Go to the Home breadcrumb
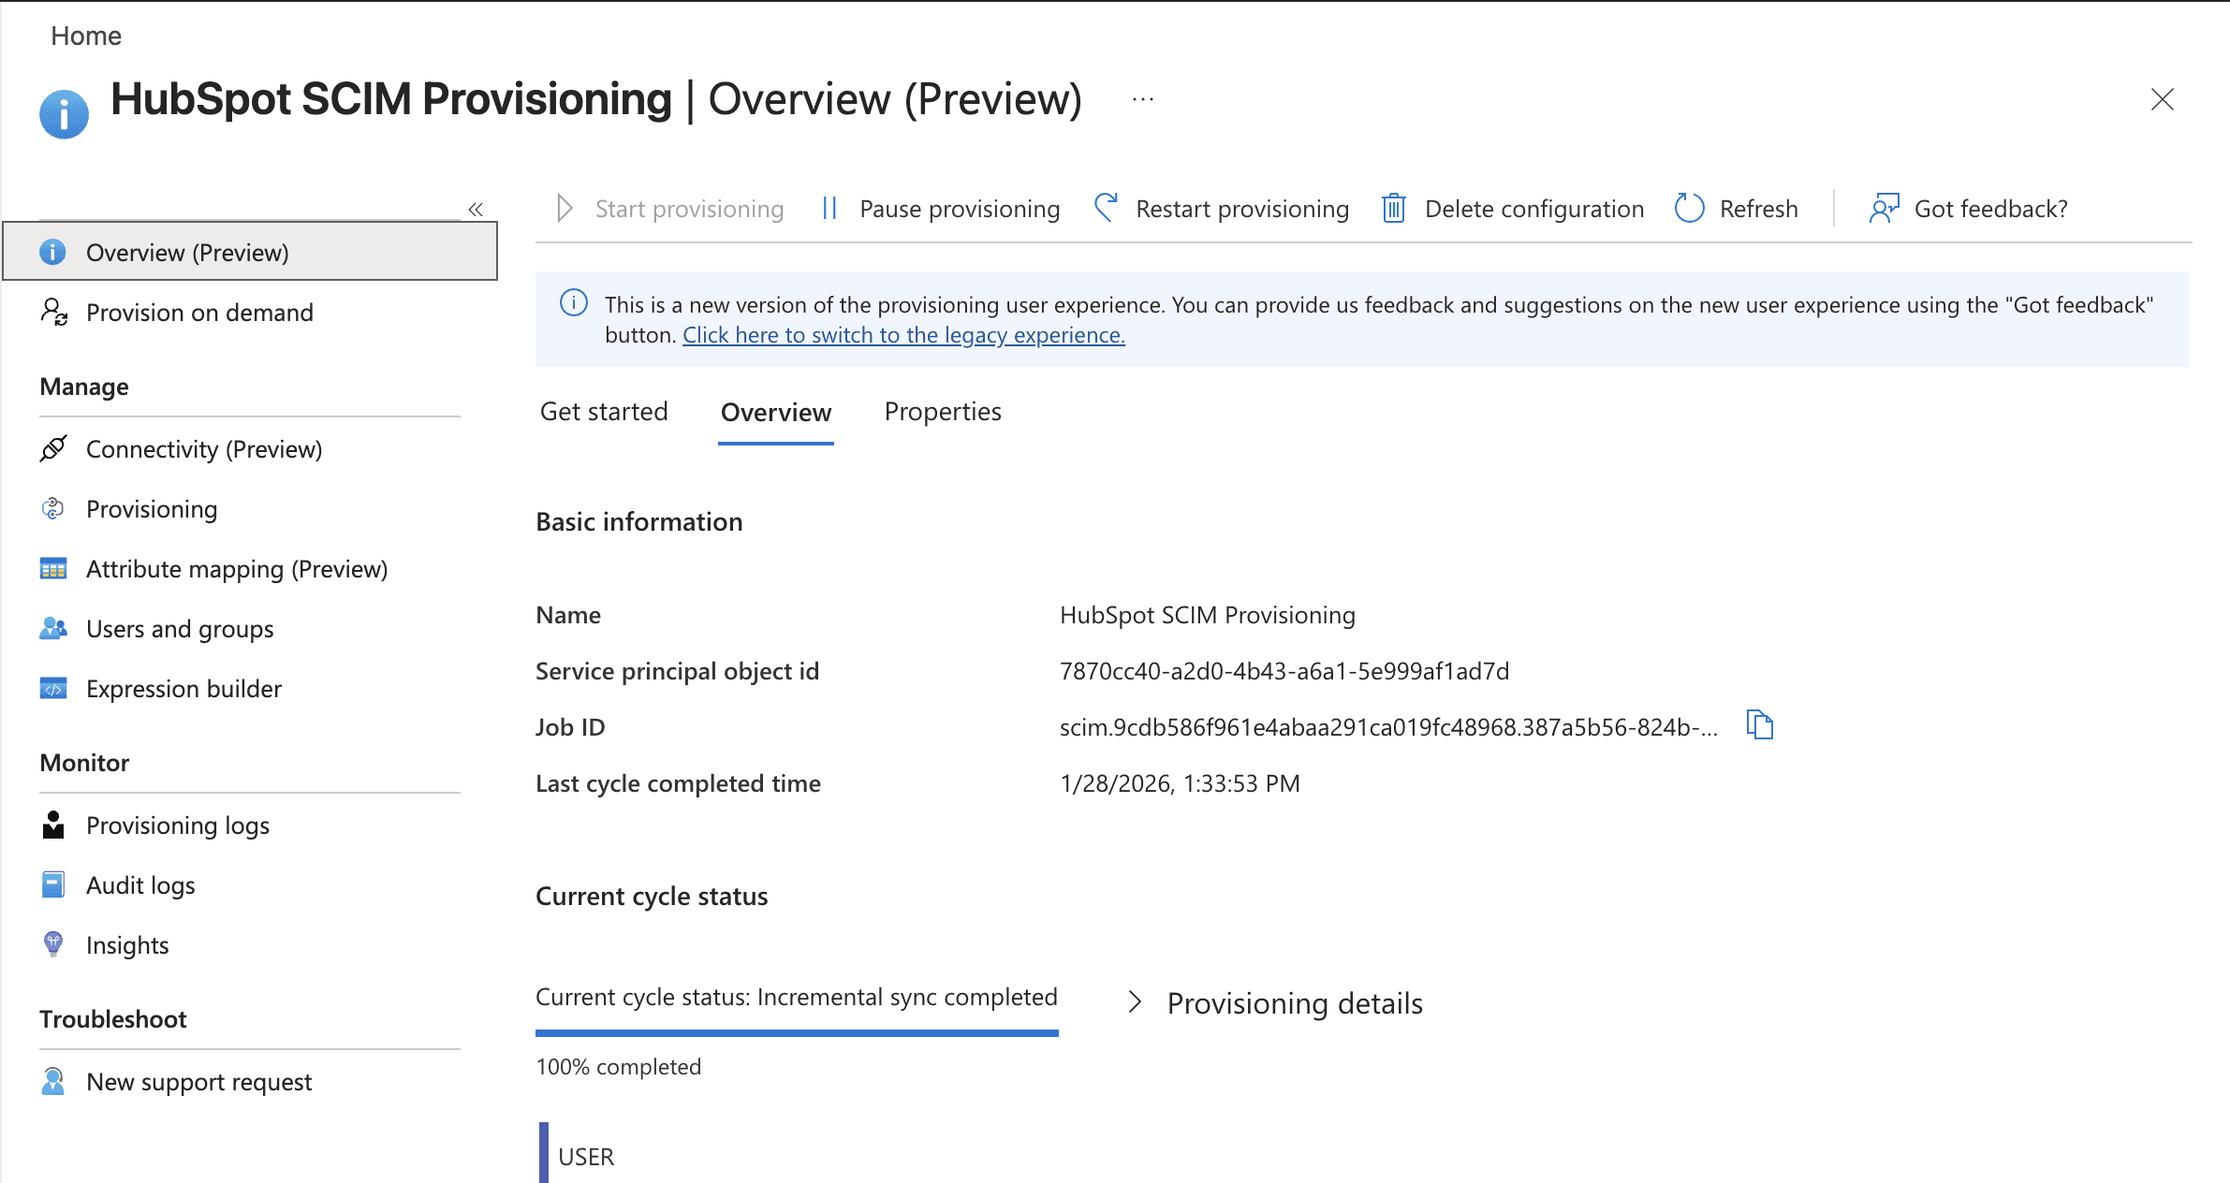Image resolution: width=2230 pixels, height=1183 pixels. point(86,36)
